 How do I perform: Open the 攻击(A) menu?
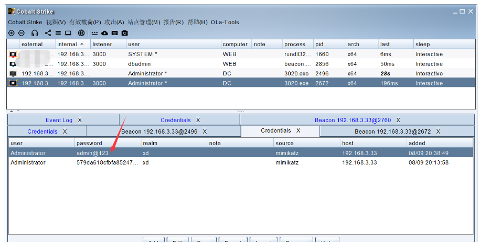coord(114,23)
